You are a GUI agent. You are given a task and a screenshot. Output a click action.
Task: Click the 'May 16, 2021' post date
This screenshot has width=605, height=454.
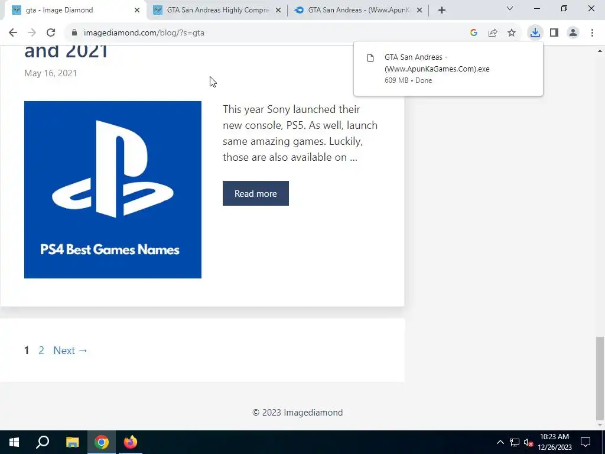point(51,73)
